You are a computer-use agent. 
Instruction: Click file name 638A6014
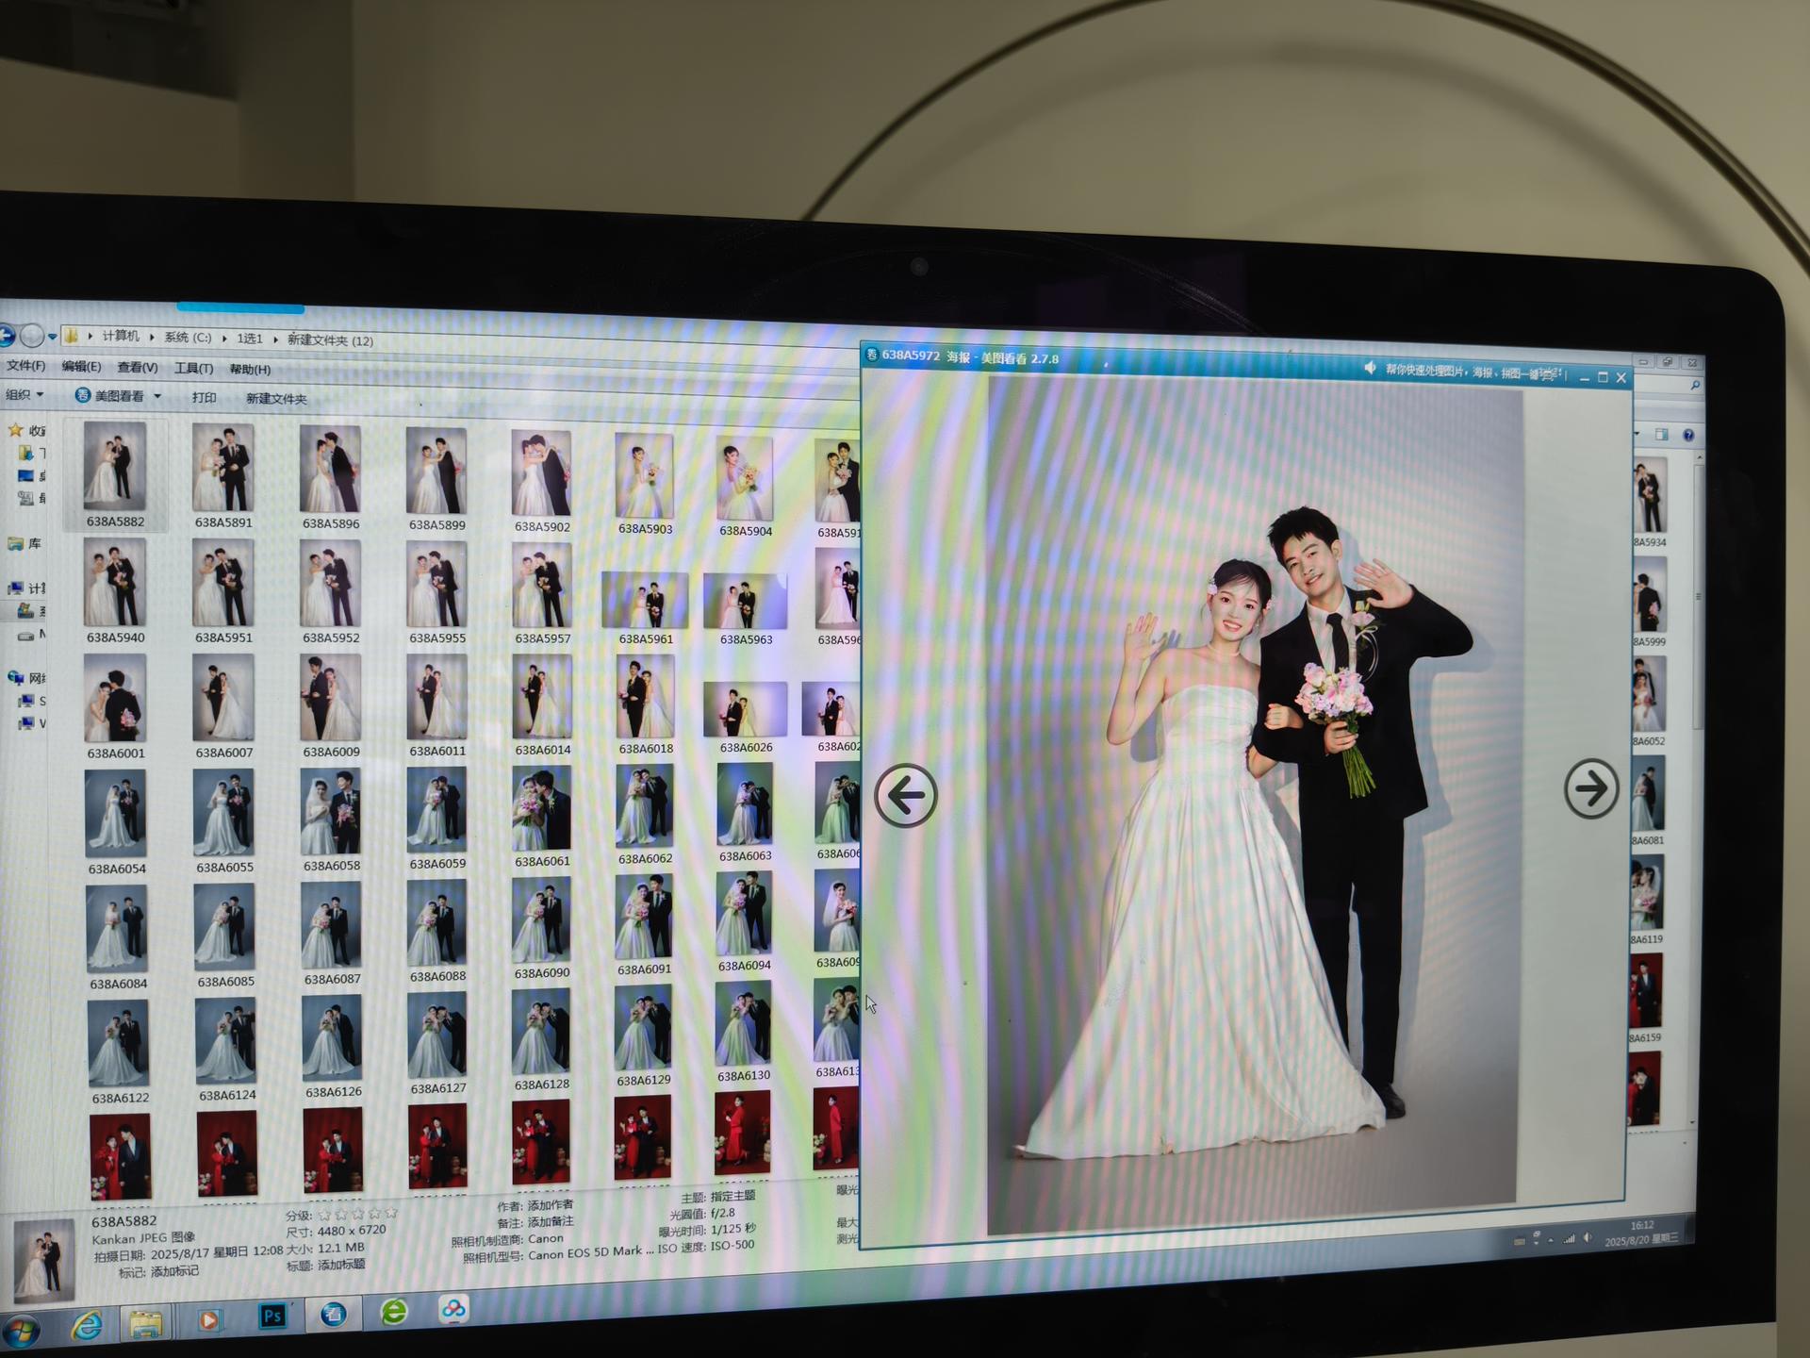coord(542,750)
